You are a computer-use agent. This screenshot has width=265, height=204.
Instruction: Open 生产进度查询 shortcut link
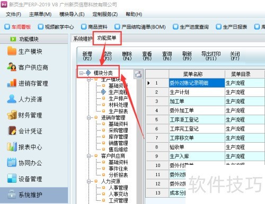194,27
